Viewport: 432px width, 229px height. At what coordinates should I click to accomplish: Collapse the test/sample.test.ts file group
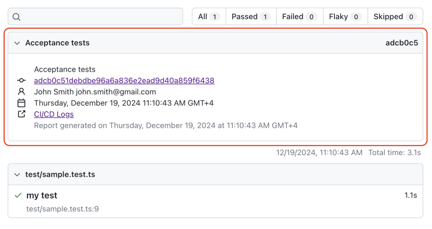point(17,175)
